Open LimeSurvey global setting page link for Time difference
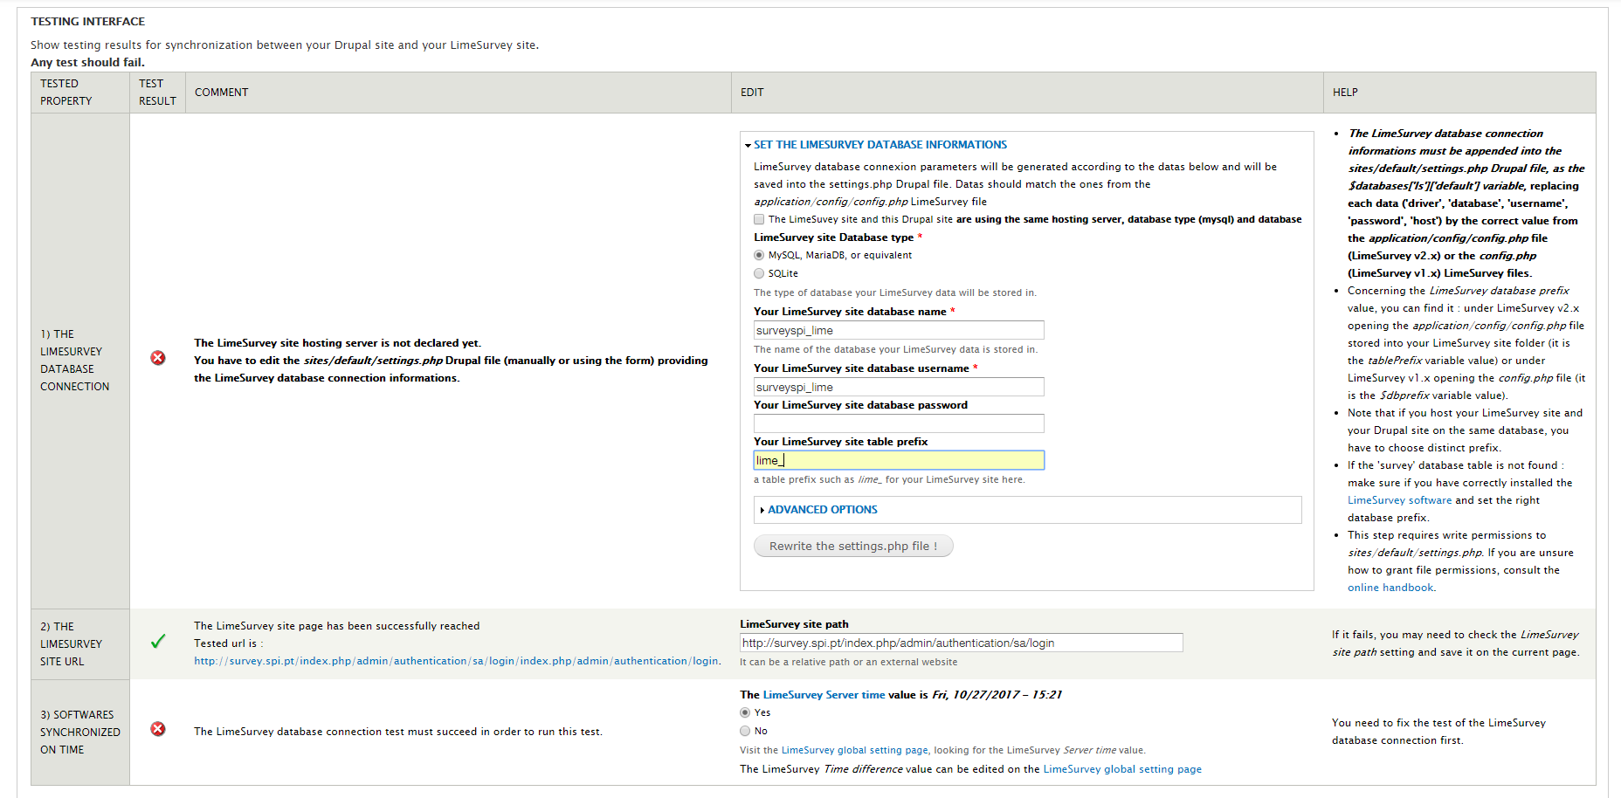The width and height of the screenshot is (1621, 798). 1122,769
